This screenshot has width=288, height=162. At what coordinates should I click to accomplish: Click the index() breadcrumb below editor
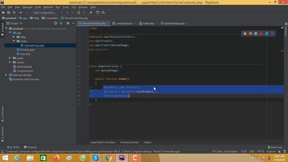pos(147,142)
